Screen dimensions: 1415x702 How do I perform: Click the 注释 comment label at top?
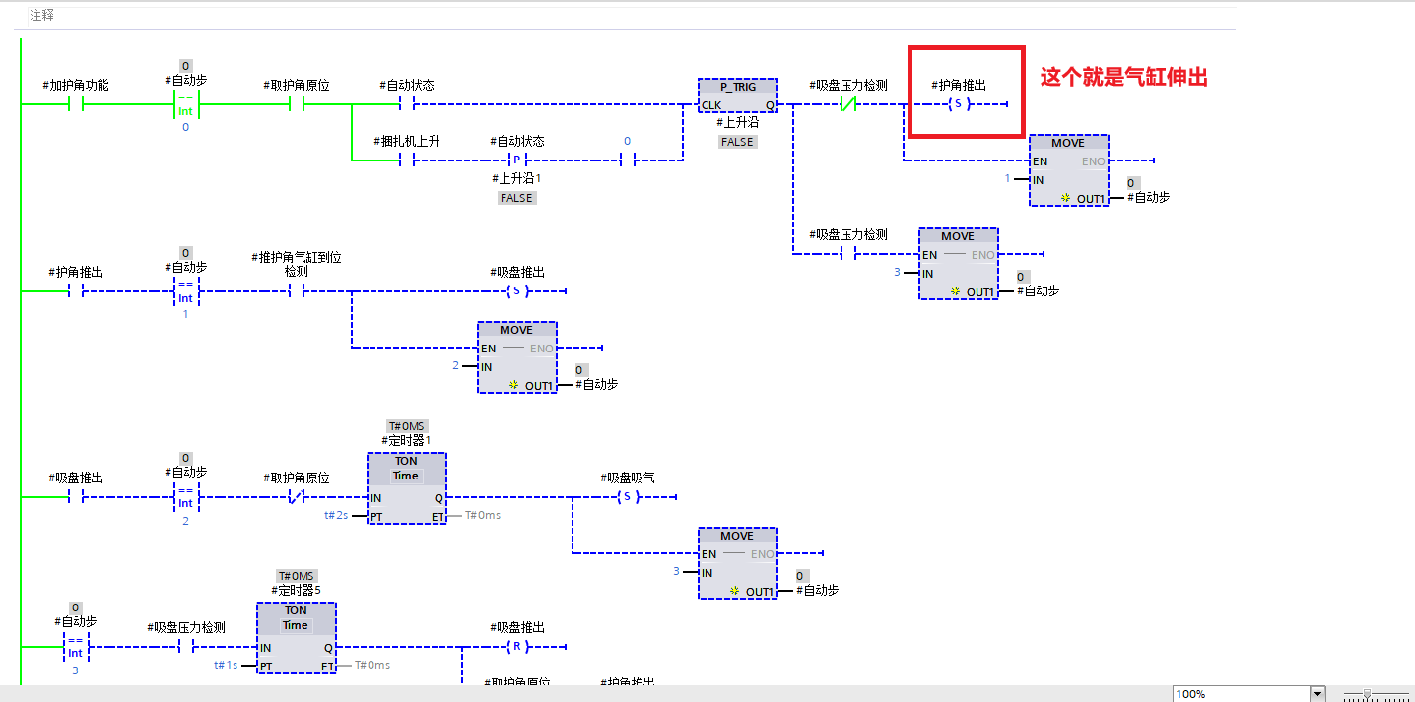[41, 15]
